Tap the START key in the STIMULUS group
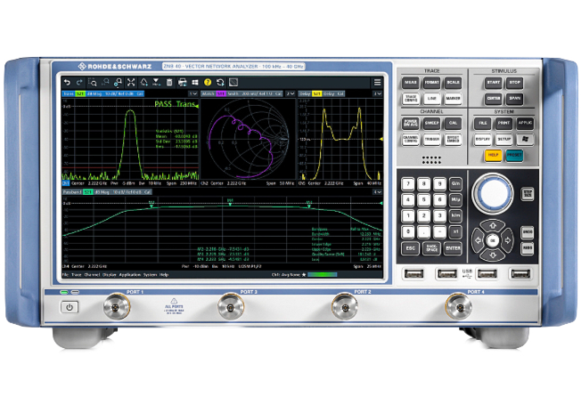581x405 pixels. (493, 83)
